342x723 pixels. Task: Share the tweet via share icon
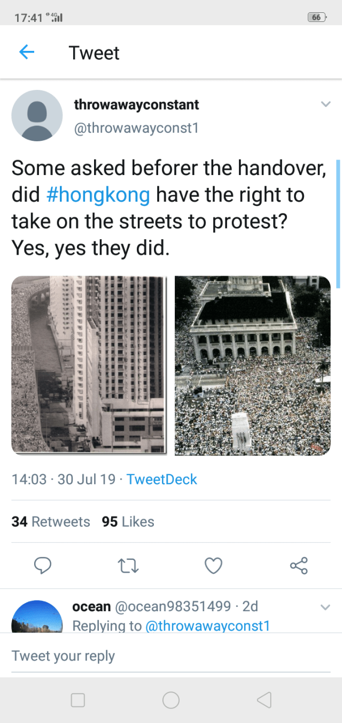coord(299,565)
